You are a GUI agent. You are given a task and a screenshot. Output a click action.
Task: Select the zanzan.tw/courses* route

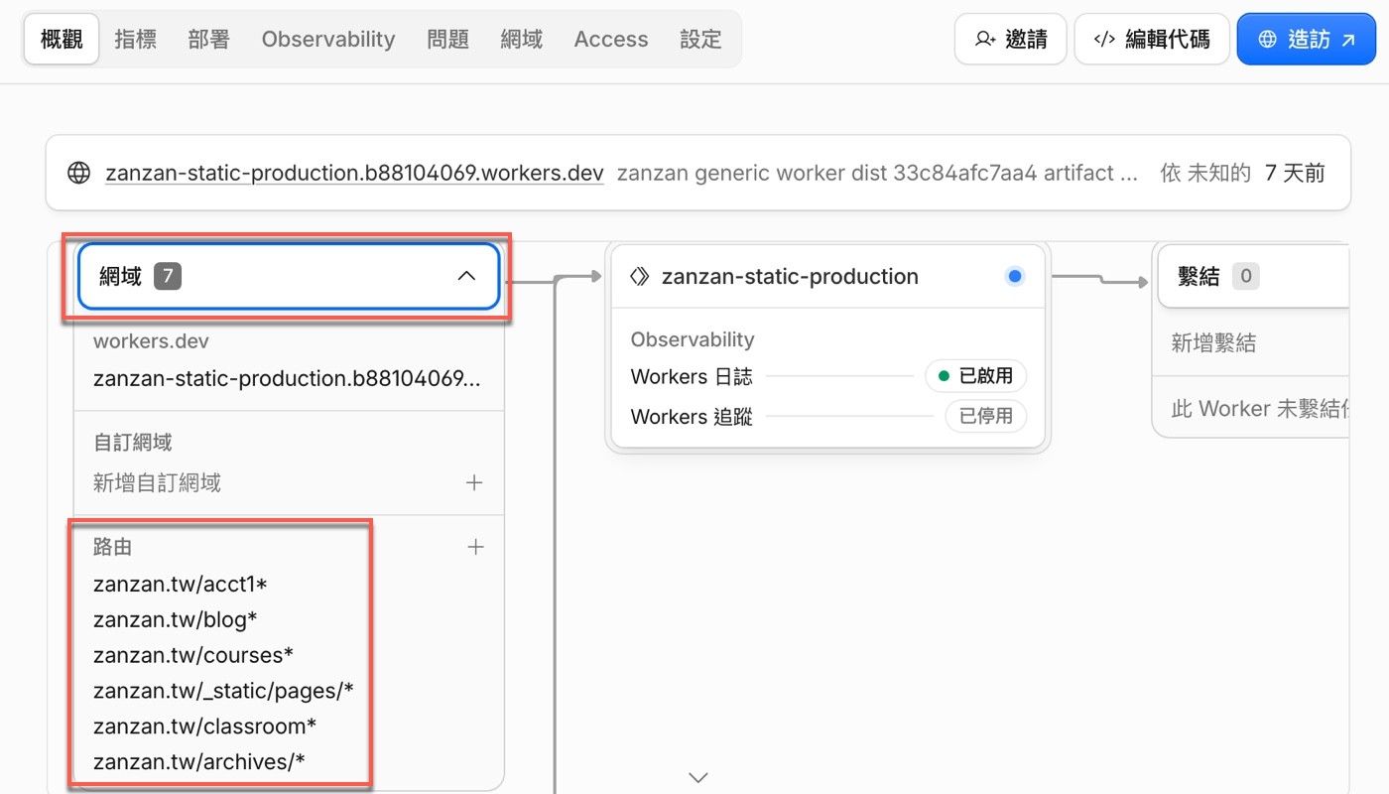tap(193, 655)
